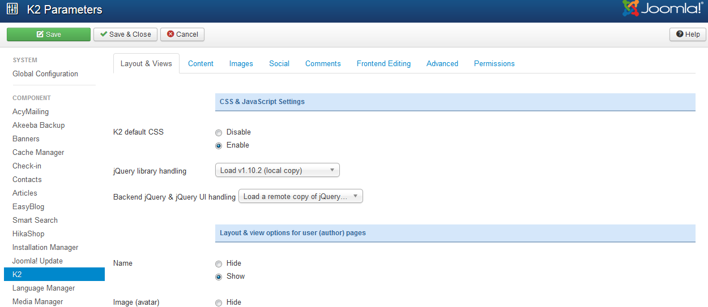
Task: Open the Content tab
Action: pos(201,64)
